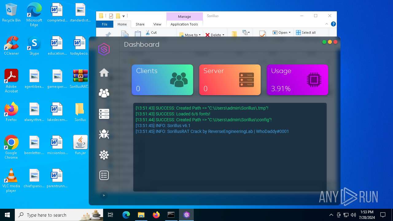Select the log line 'Sorillus v6.1'
Image resolution: width=393 pixels, height=221 pixels.
click(163, 126)
